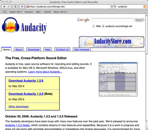Reload the page with the refresh icon
The height and width of the screenshot is (130, 148).
point(15,7)
